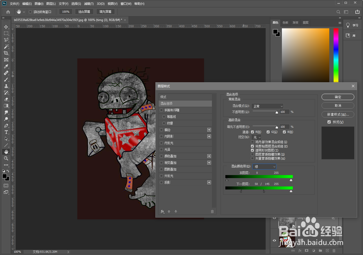Viewport: 363px width, 255px height.
Task: Open the Hand tool preset dropdown arrow
Action: 24,12
